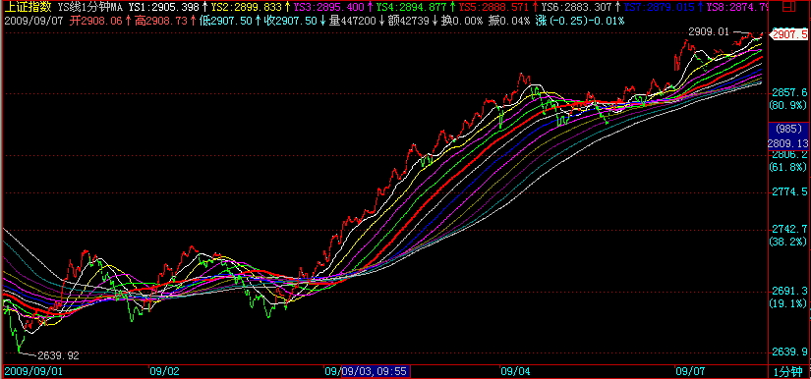The height and width of the screenshot is (379, 811).
Task: Select the 09/07 date marker
Action: 690,371
